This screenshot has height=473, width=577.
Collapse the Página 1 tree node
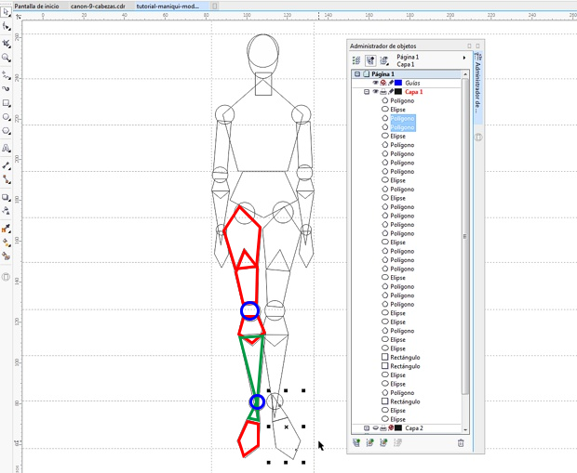pyautogui.click(x=357, y=73)
